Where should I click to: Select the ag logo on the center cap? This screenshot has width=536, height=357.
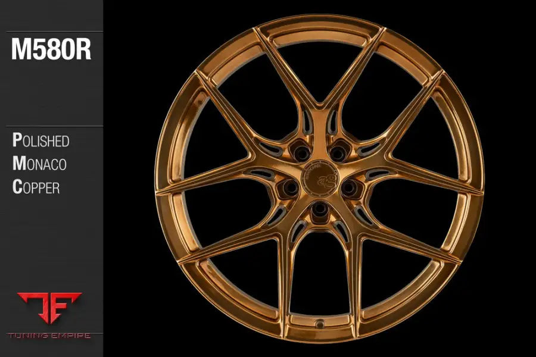325,181
